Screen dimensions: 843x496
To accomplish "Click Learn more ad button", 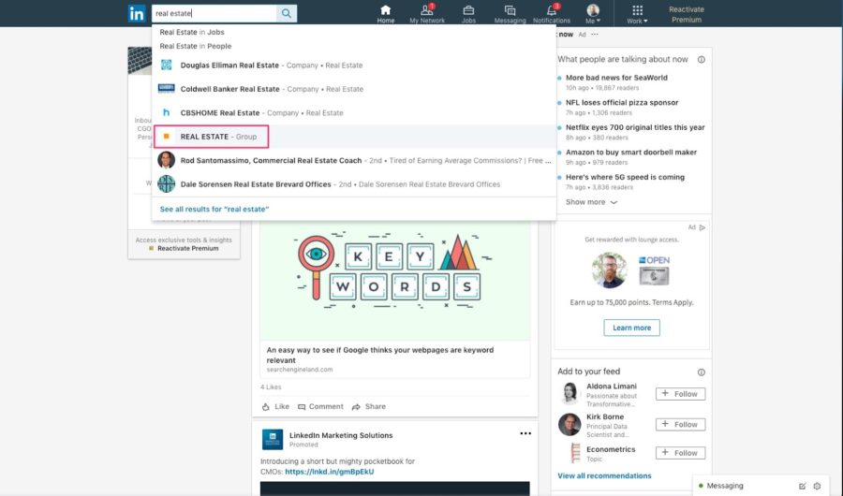I will (x=631, y=328).
